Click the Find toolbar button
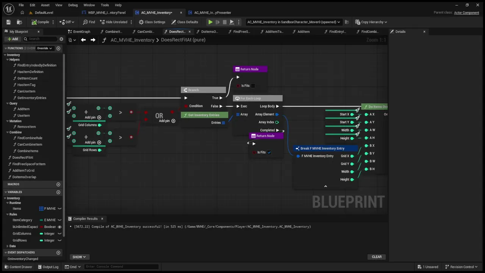485x273 pixels. (x=89, y=22)
